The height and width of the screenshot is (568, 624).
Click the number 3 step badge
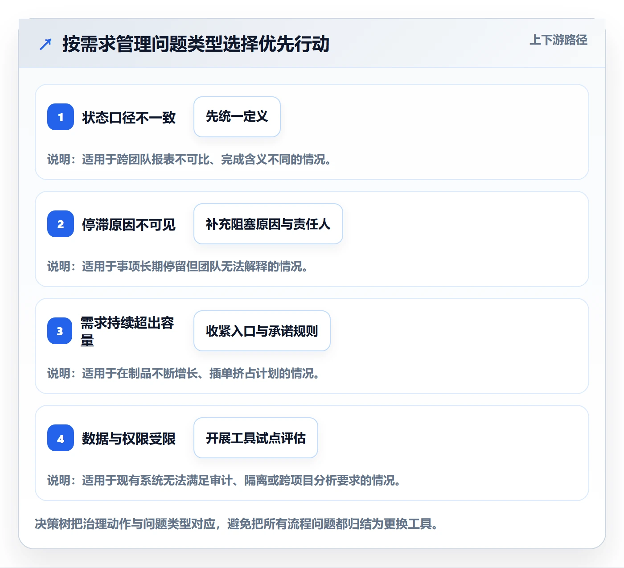[60, 331]
